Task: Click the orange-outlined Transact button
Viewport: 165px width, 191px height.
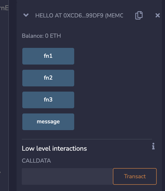Action: pyautogui.click(x=135, y=176)
